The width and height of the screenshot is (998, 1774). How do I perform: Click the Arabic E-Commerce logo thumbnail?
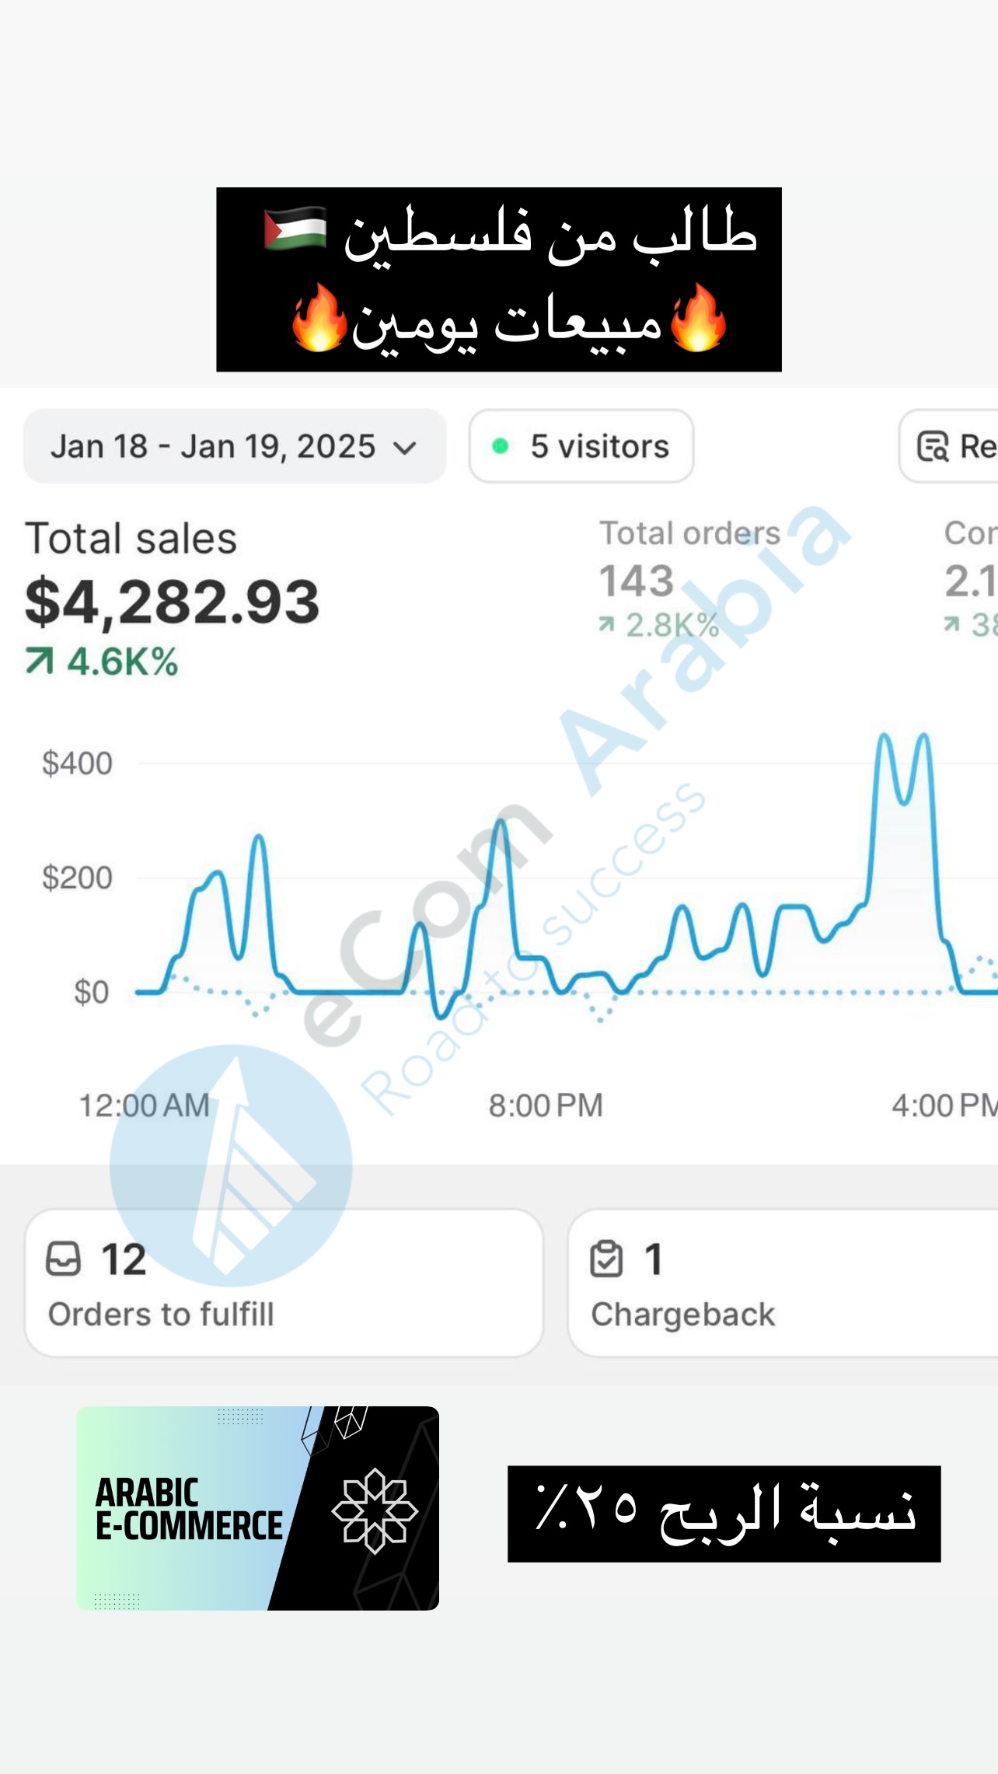pyautogui.click(x=257, y=1508)
